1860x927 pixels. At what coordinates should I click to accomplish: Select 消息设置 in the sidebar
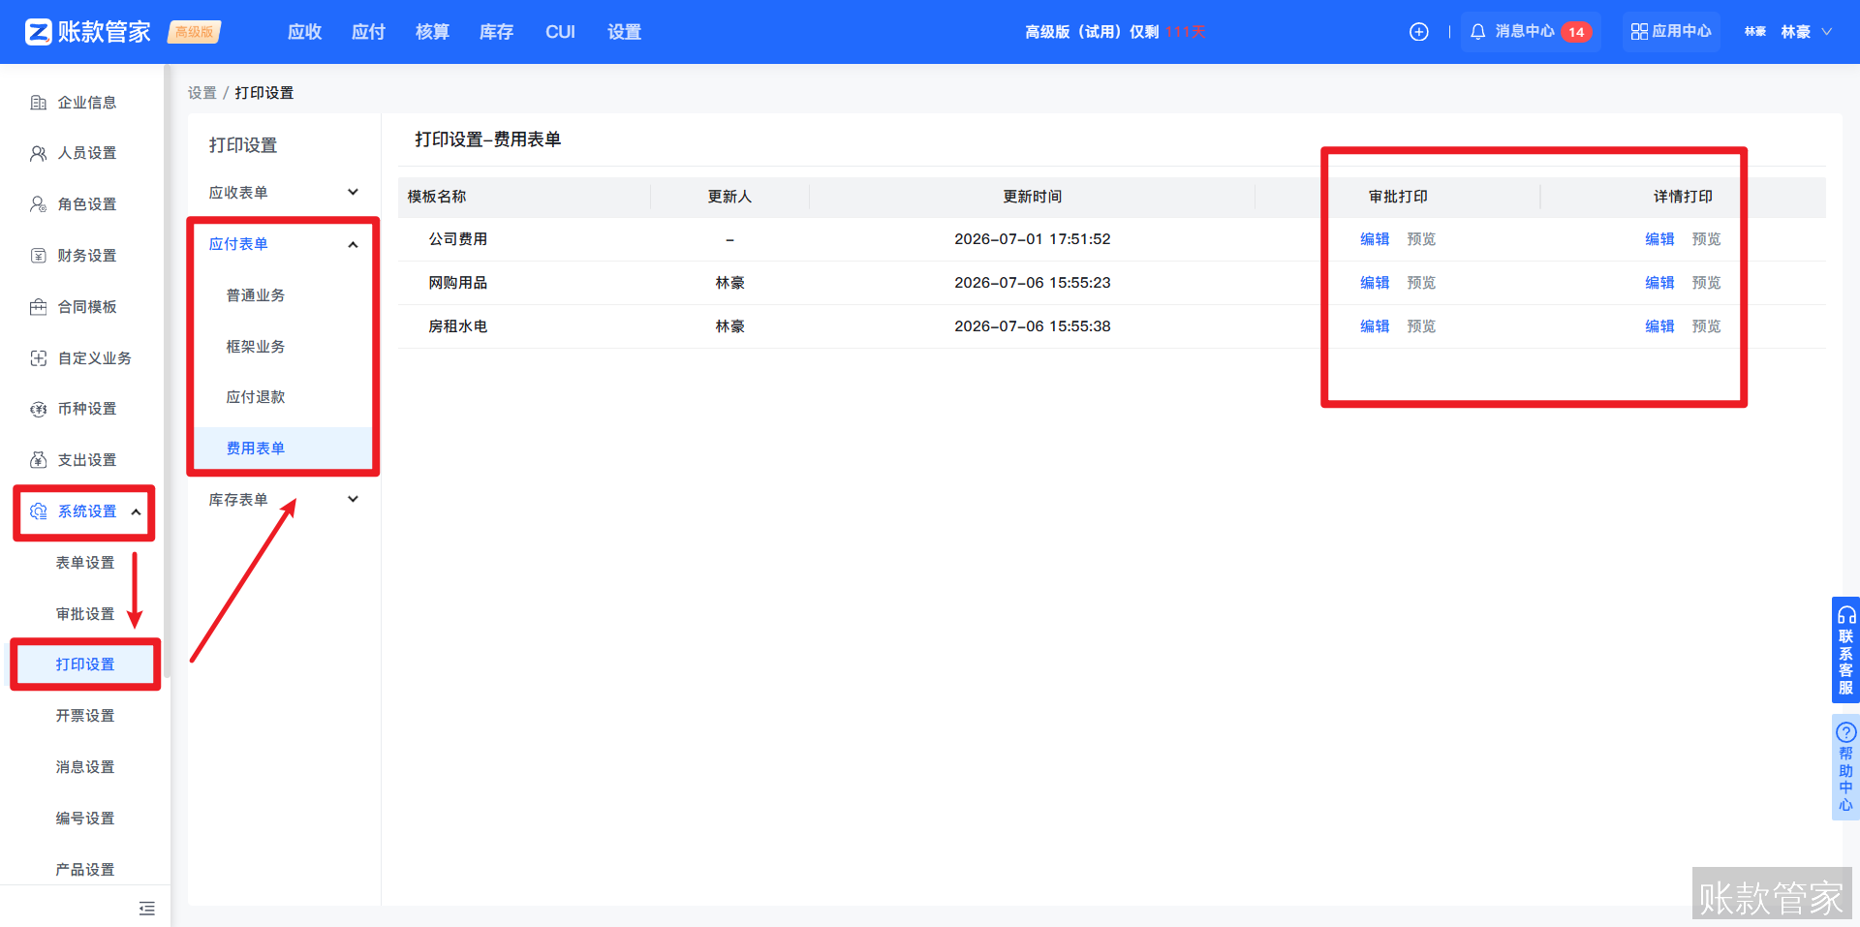(85, 767)
